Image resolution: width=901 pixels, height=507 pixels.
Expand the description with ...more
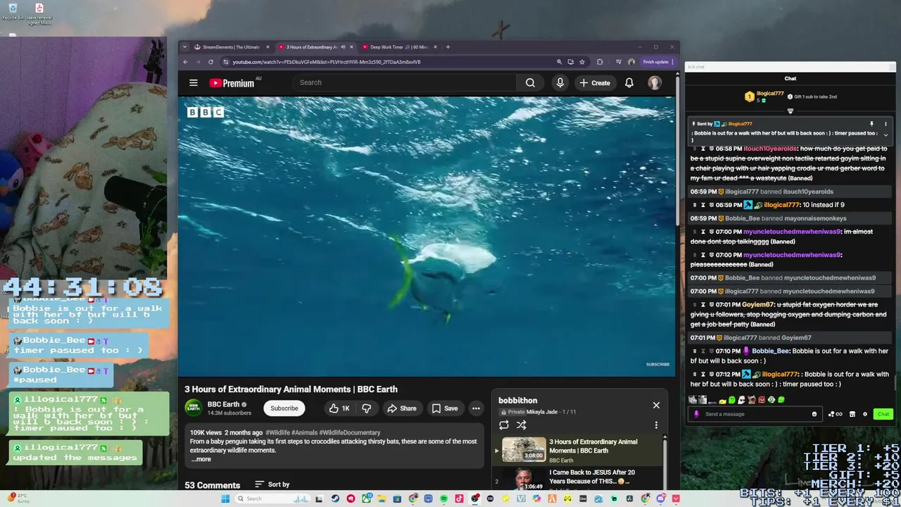202,459
